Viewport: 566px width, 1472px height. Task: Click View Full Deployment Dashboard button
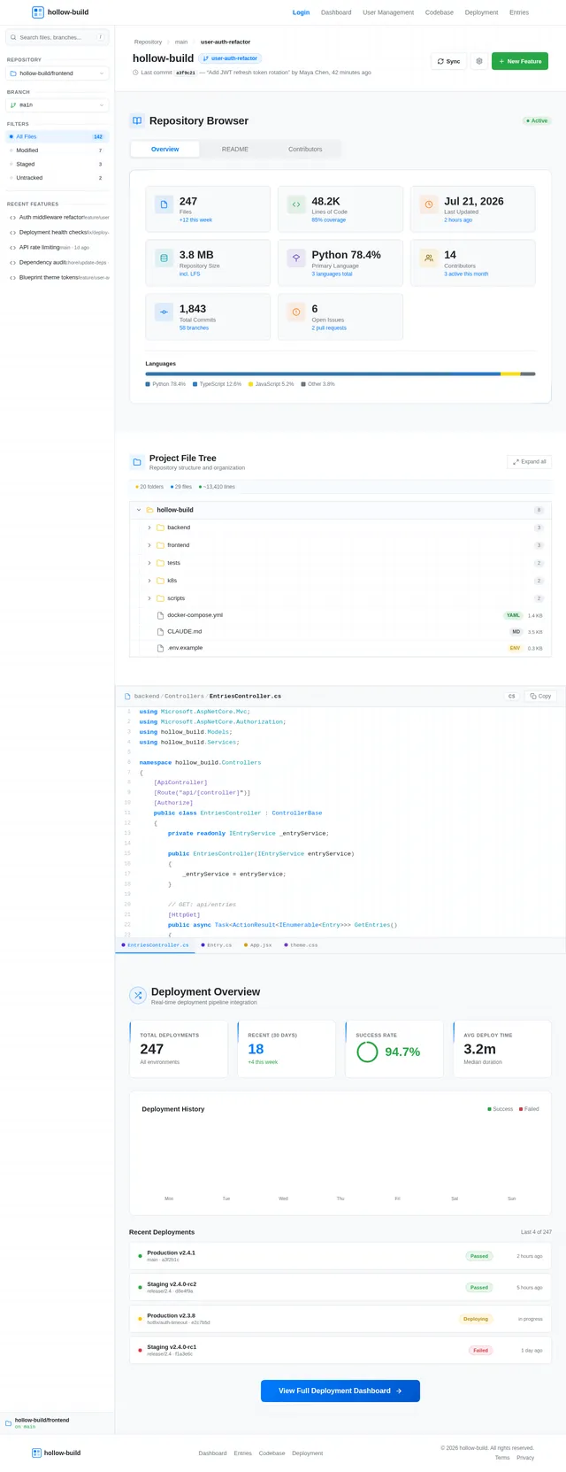click(340, 1391)
